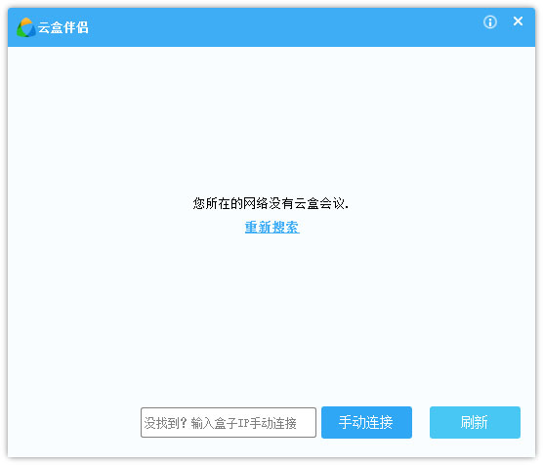The height and width of the screenshot is (465, 543).
Task: Click the 云盒伴侣 title text
Action: (x=63, y=27)
